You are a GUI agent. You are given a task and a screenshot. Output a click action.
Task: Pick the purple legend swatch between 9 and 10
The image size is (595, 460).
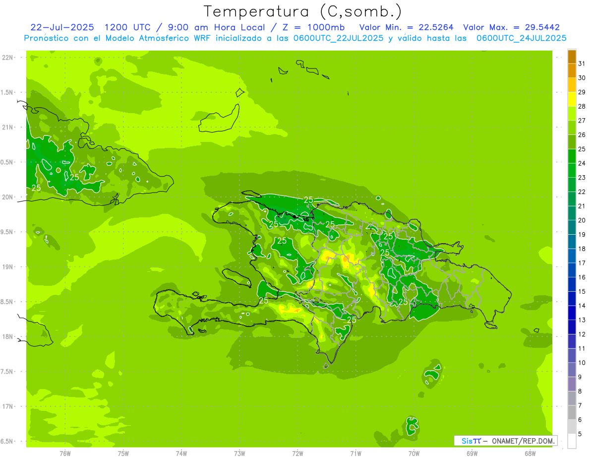coord(572,370)
